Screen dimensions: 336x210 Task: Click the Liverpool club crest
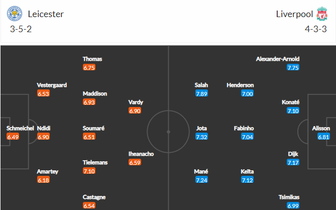click(x=322, y=14)
